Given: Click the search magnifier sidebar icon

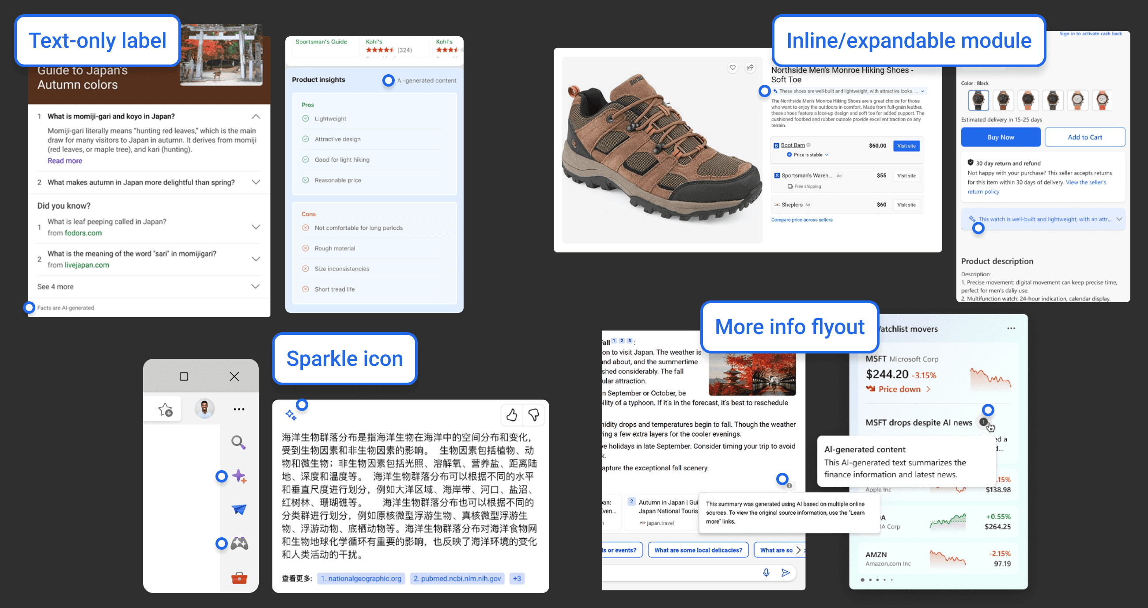Looking at the screenshot, I should [238, 442].
